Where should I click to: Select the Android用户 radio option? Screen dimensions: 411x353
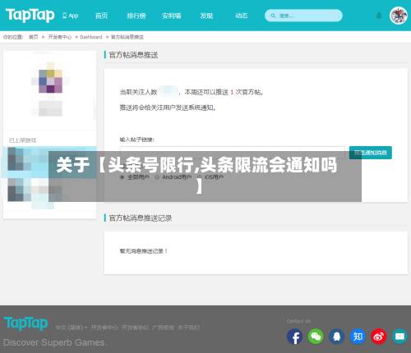click(157, 177)
